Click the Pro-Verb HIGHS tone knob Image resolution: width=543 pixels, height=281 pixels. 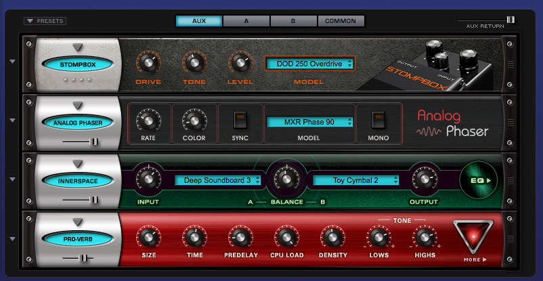pyautogui.click(x=425, y=238)
